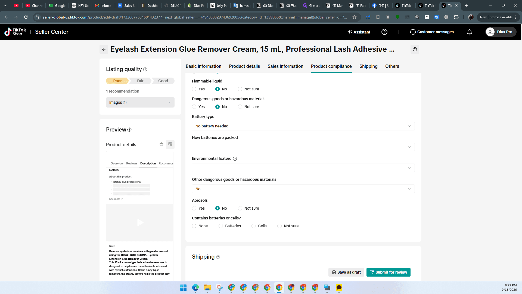The width and height of the screenshot is (522, 294).
Task: Select Not sure for Aerosols
Action: coord(240,208)
